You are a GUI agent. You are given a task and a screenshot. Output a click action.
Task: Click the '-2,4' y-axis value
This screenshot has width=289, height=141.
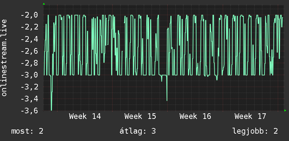pos(29,39)
